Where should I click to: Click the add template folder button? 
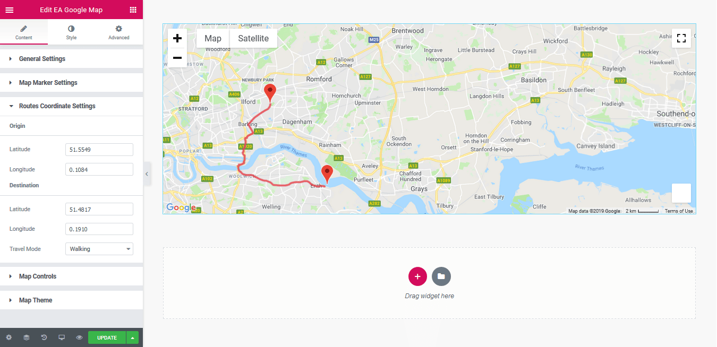point(441,276)
